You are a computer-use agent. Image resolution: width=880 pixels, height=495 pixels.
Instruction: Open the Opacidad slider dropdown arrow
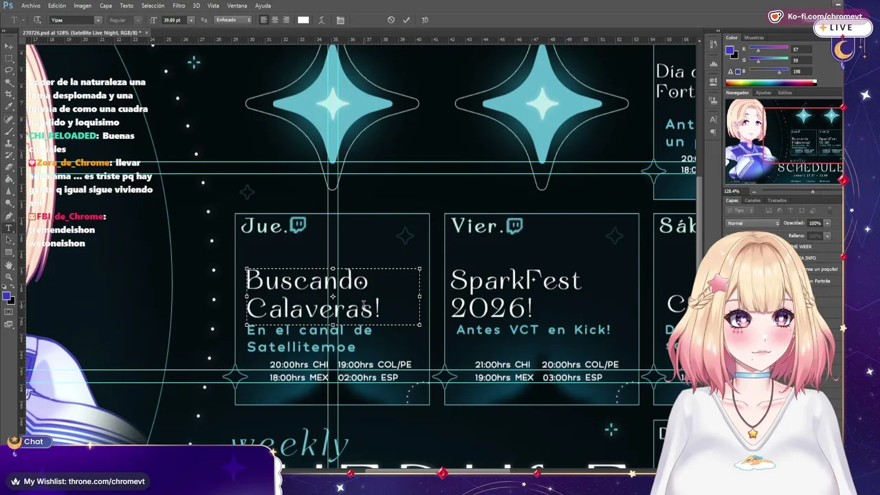[x=827, y=223]
